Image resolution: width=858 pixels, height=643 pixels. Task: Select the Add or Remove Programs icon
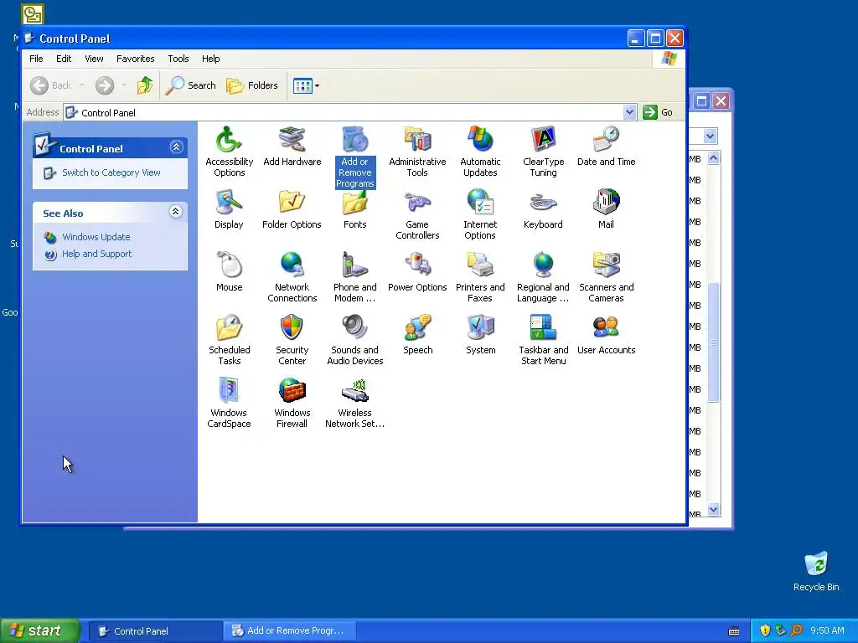355,157
